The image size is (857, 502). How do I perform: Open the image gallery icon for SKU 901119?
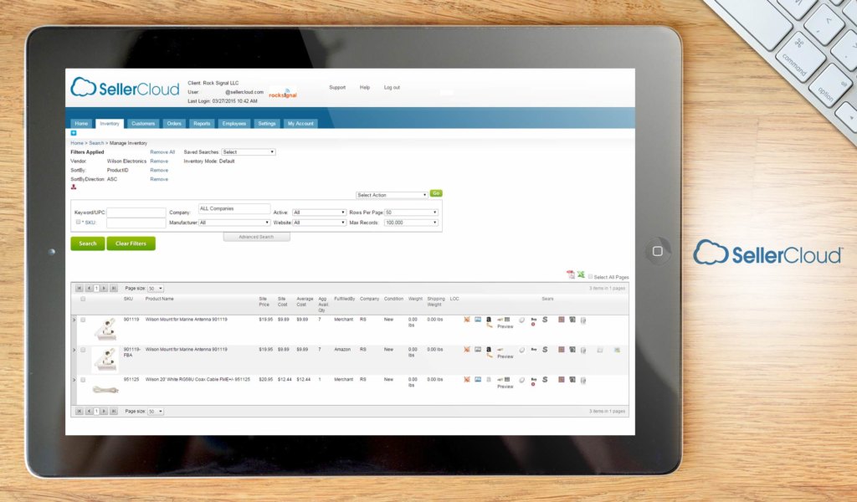pos(479,319)
